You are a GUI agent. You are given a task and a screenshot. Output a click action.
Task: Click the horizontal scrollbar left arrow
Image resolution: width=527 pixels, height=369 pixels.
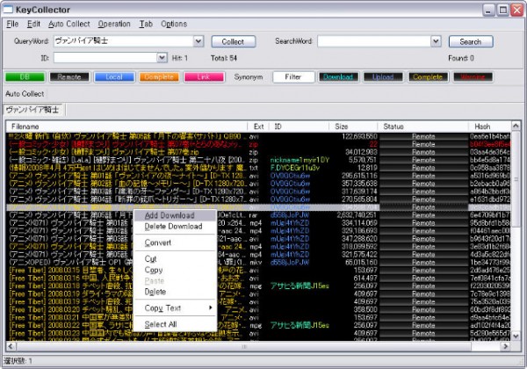click(11, 346)
